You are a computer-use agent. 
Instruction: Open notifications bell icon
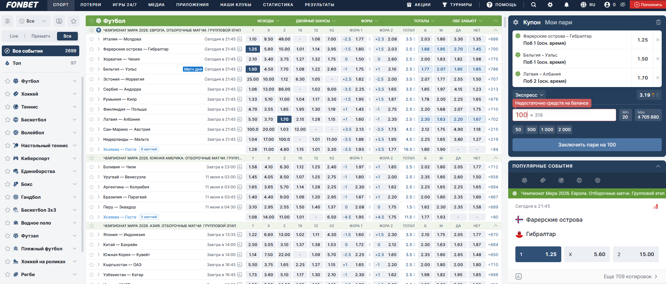coord(566,5)
